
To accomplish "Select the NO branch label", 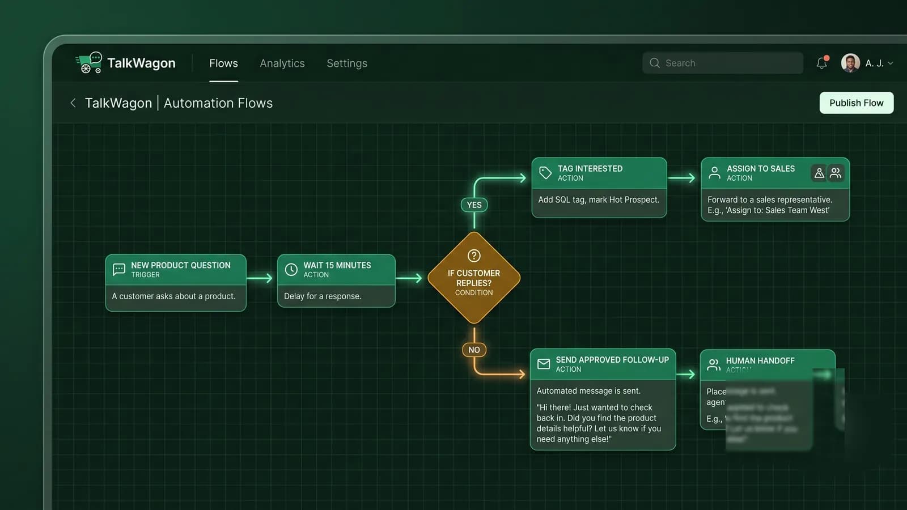I will 474,350.
